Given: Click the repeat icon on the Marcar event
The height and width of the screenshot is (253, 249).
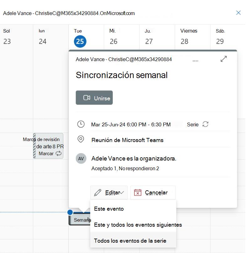Looking at the screenshot, I should click(x=59, y=153).
